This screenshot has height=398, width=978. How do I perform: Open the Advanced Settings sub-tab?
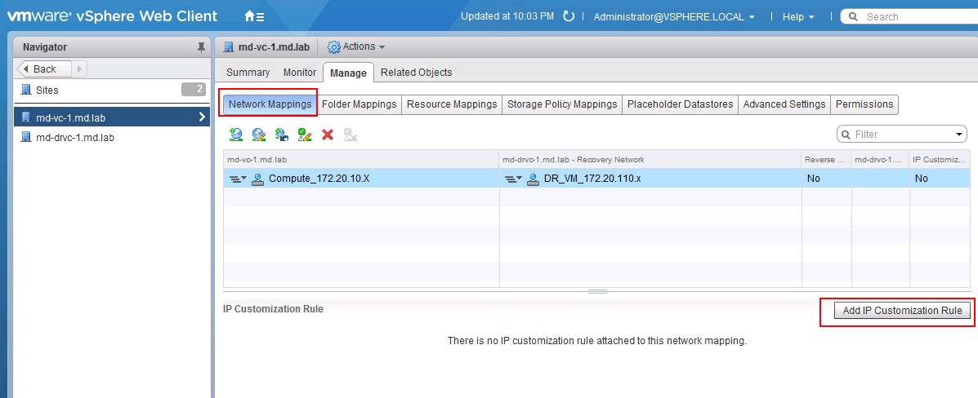(x=784, y=104)
